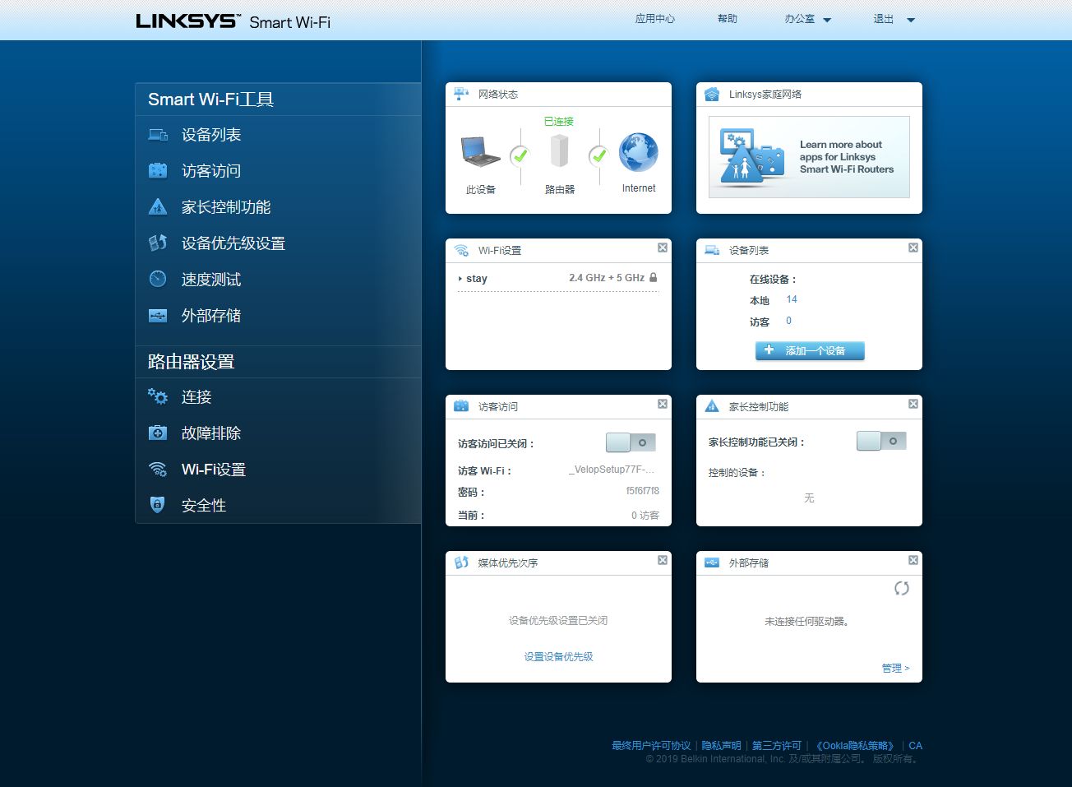Click the 访客访问 widget header icon
1072x787 pixels.
(x=461, y=406)
